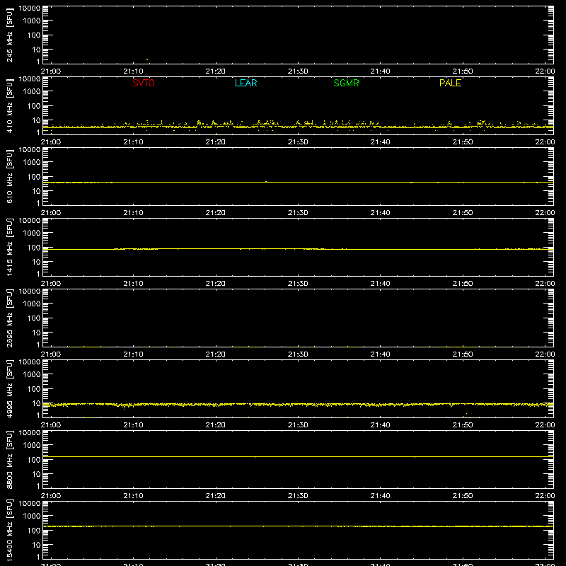Screen dimensions: 566x566
Task: Click 21:10 tick under the 245 MHz panel
Action: click(x=133, y=71)
